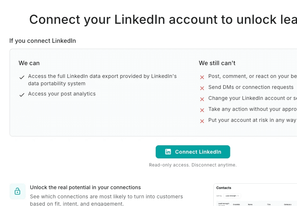Image resolution: width=297 pixels, height=206 pixels.
Task: Click 'Unlock the real potential in your connections'
Action: coord(85,187)
